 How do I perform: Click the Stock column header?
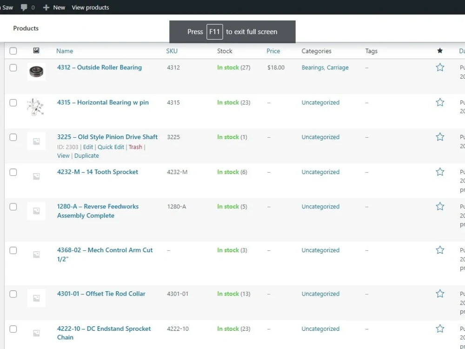(225, 51)
